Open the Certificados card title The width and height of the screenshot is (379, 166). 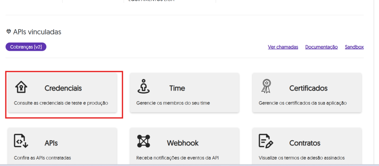308,88
